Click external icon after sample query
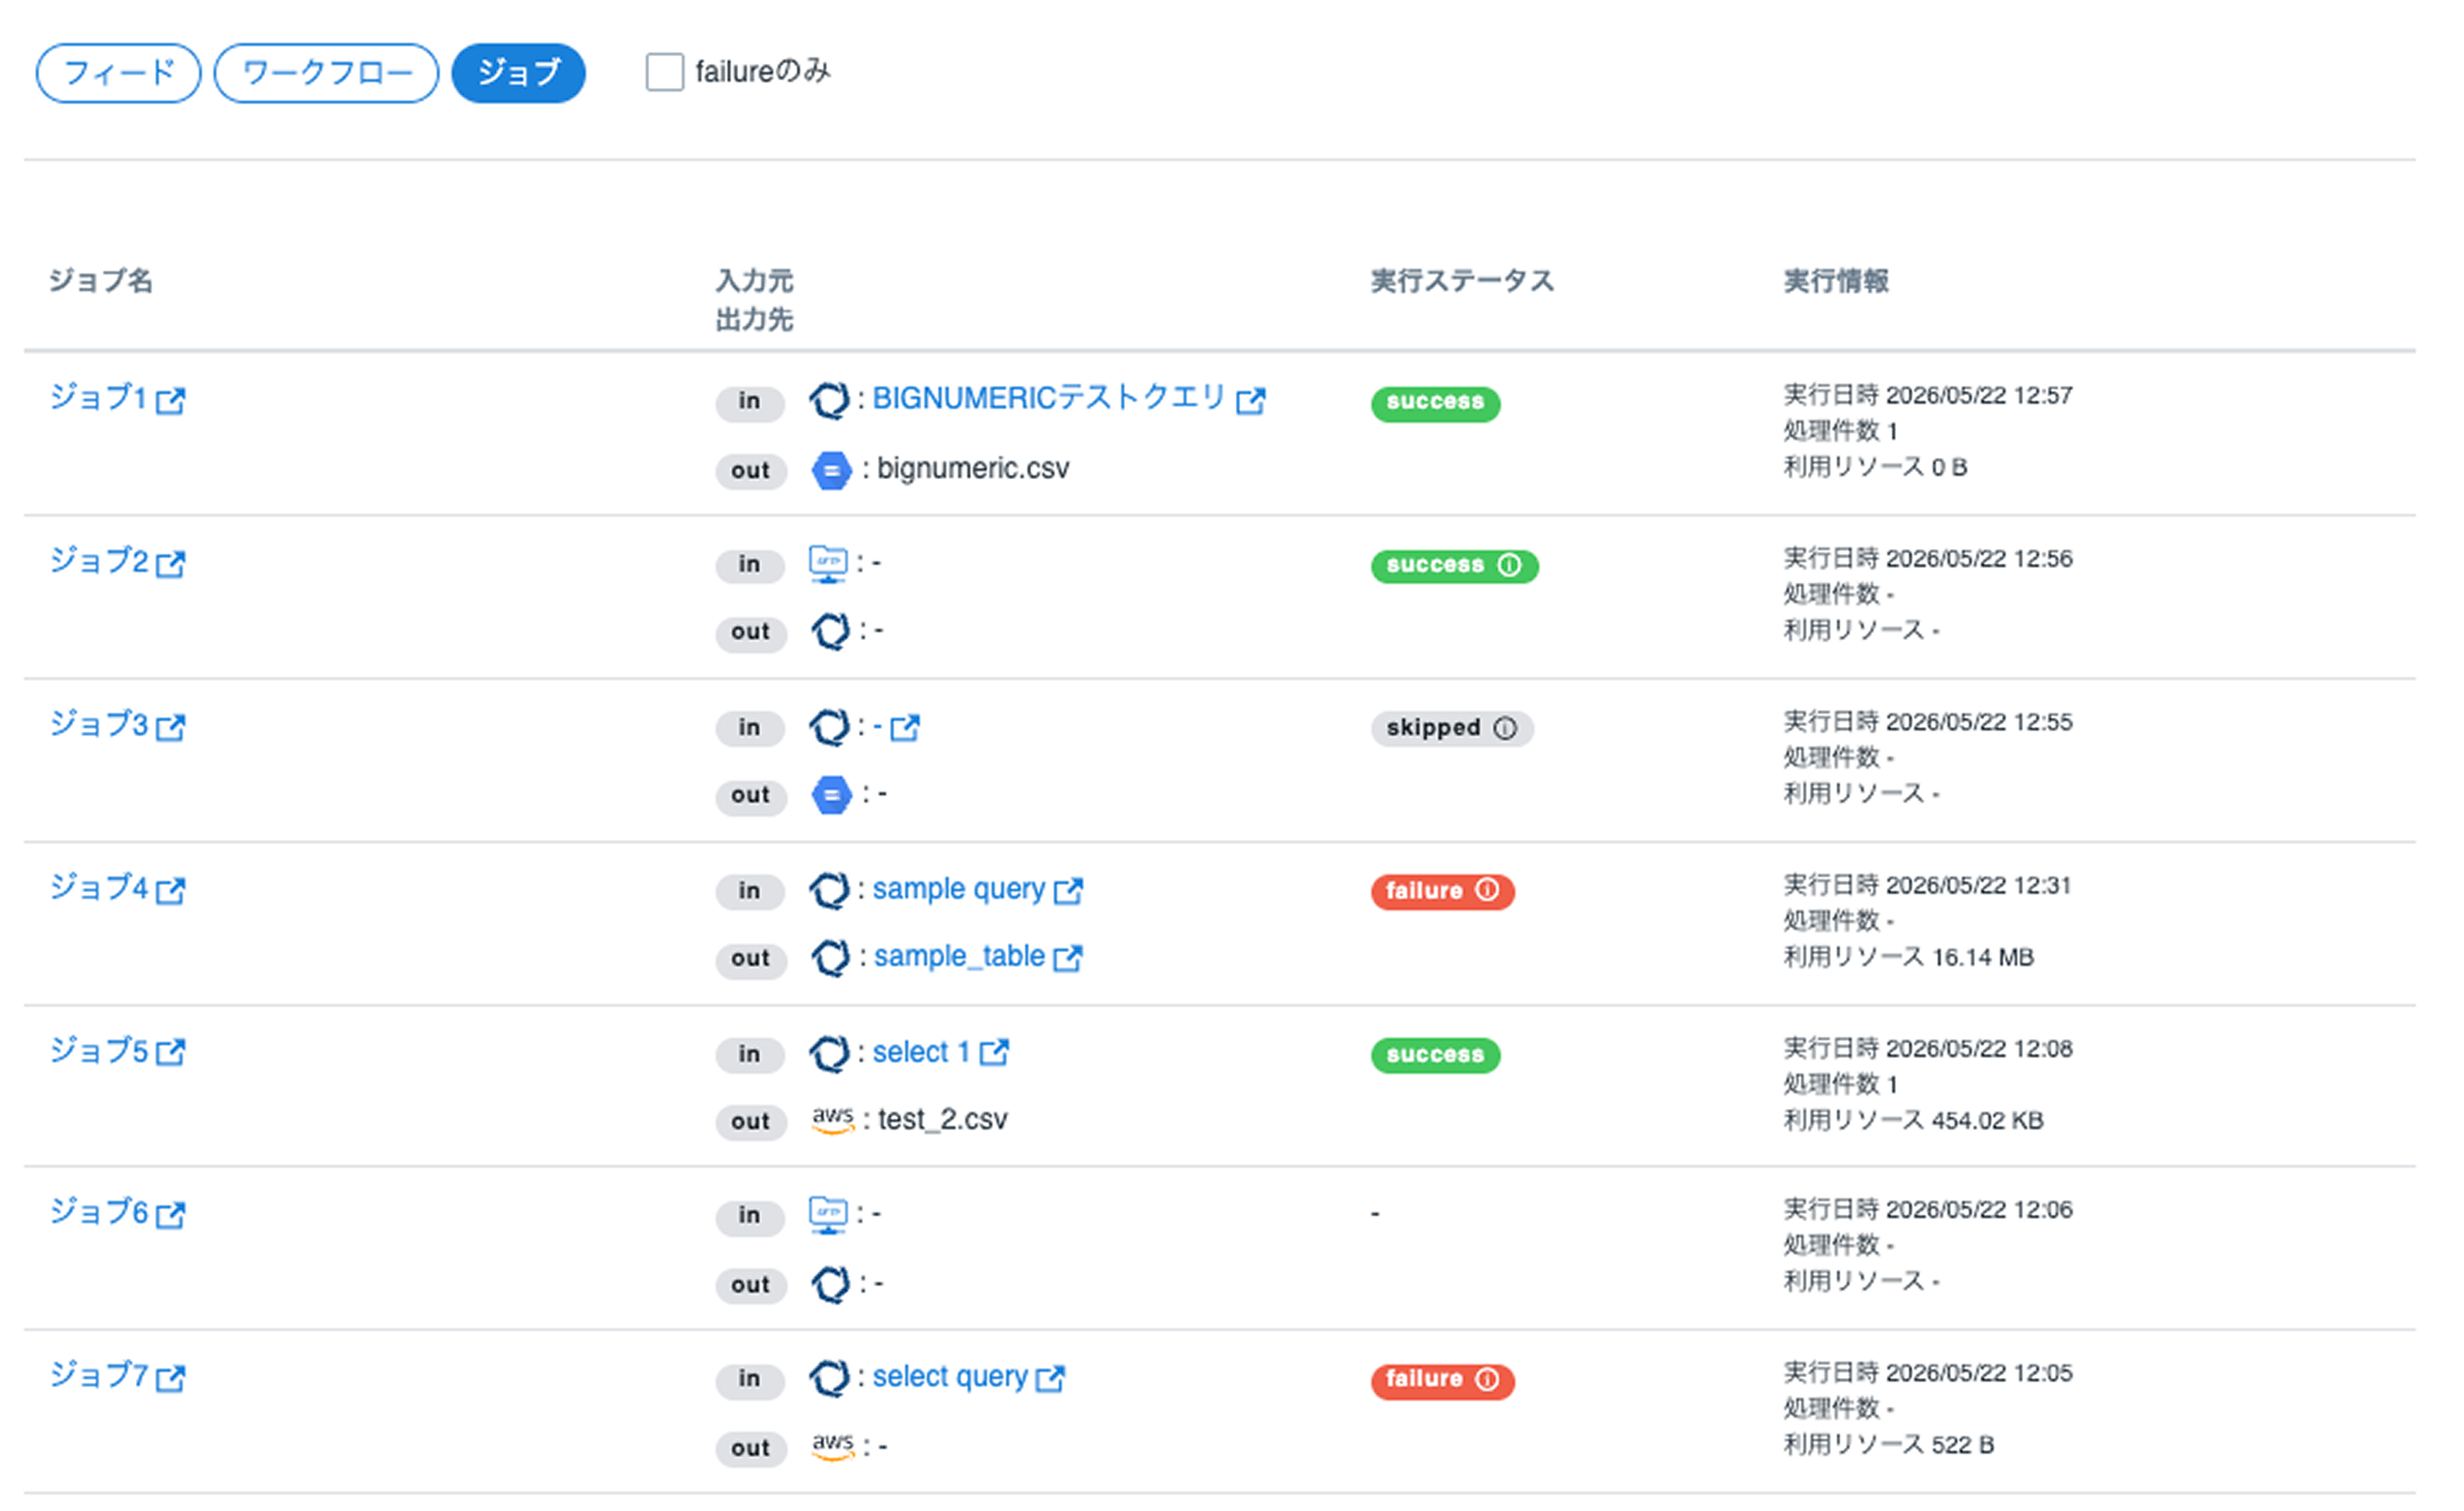The image size is (2464, 1511). [x=1069, y=891]
